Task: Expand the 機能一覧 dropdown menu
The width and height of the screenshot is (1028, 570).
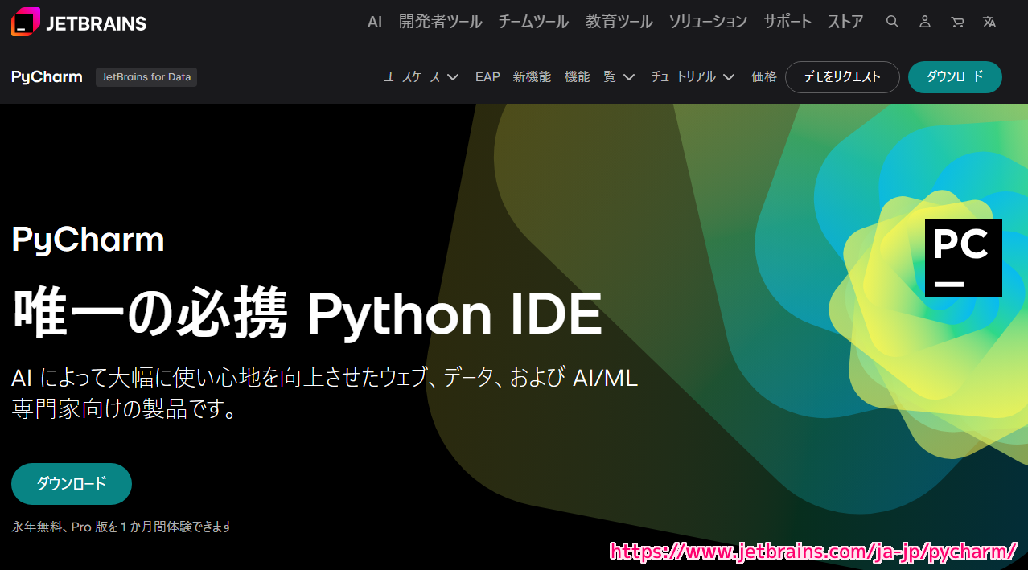Action: pos(599,77)
